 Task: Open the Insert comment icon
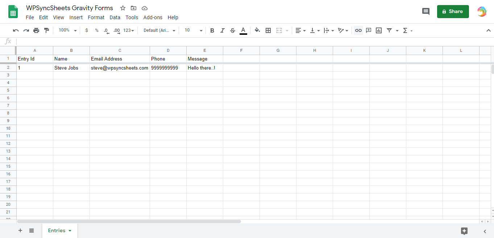pyautogui.click(x=368, y=30)
